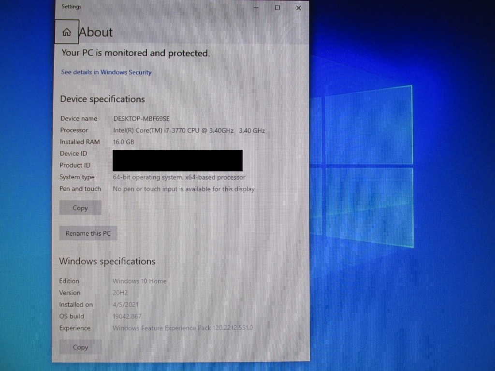Click the Product ID label

[x=75, y=165]
